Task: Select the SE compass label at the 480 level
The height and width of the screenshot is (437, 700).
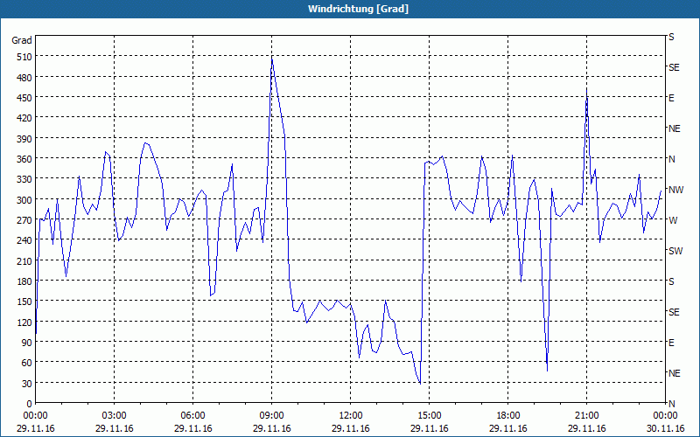Action: (674, 68)
